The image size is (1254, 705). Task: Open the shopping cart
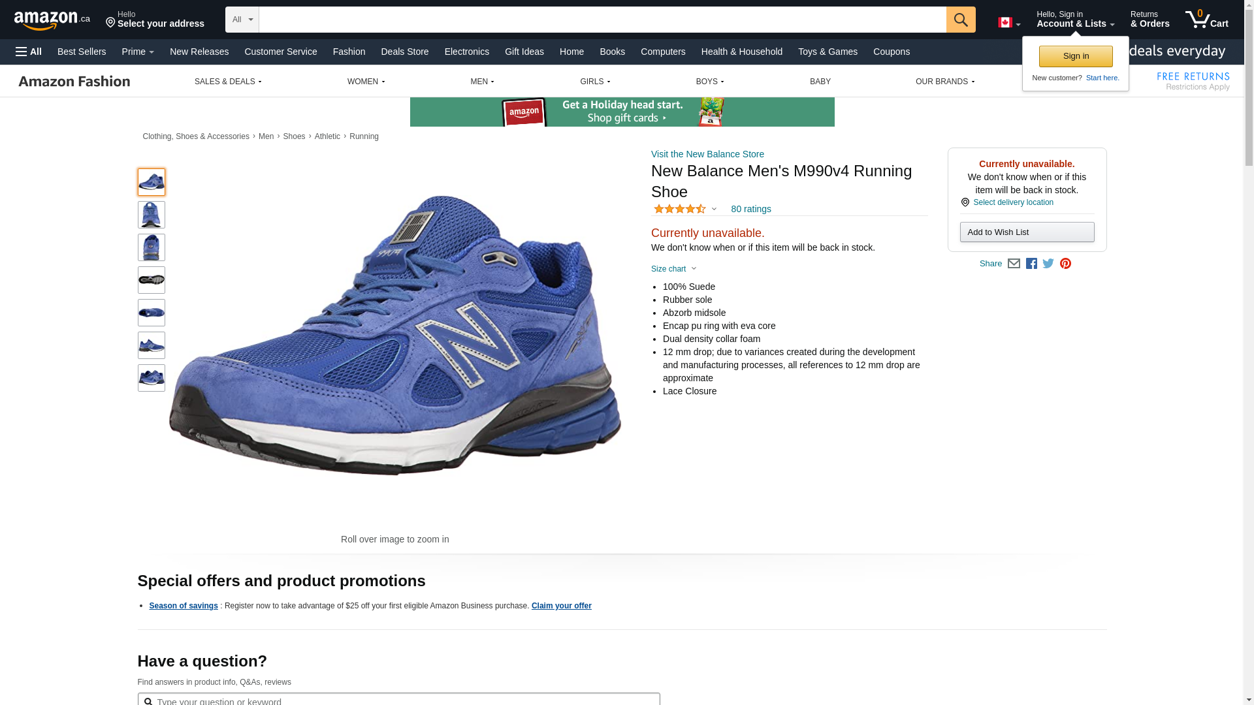(x=1206, y=20)
